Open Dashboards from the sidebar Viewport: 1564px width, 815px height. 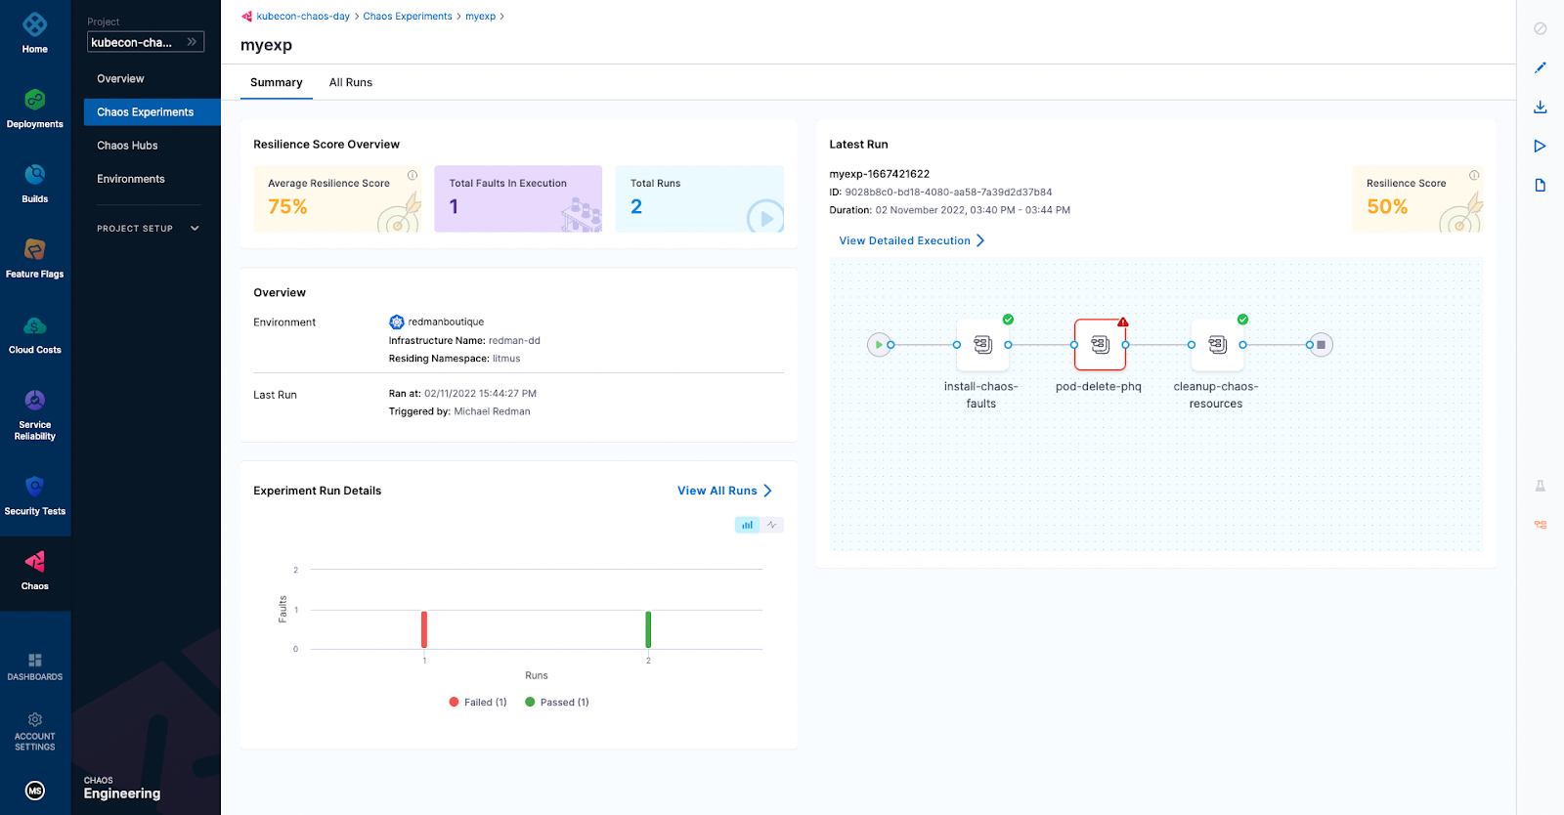click(35, 666)
